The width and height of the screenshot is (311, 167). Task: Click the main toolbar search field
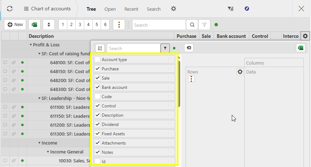pyautogui.click(x=159, y=25)
